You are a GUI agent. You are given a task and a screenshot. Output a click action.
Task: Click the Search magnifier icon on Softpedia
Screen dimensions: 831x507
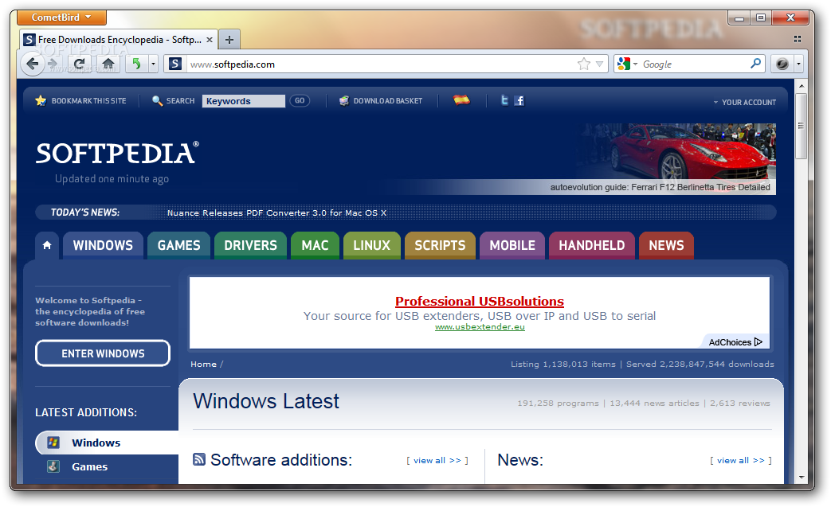click(x=157, y=100)
